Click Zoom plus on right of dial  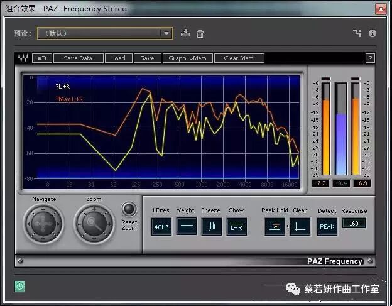[109, 224]
